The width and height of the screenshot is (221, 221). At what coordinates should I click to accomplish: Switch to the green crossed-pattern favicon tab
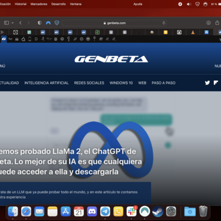pos(97,32)
